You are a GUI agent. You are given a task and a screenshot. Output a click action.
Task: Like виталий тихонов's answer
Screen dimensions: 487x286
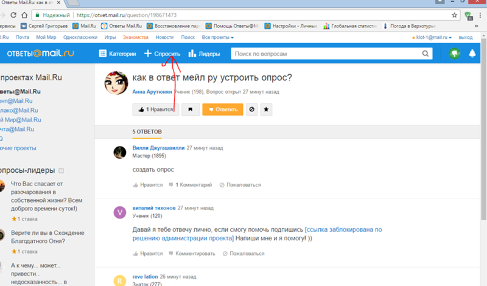pos(148,253)
